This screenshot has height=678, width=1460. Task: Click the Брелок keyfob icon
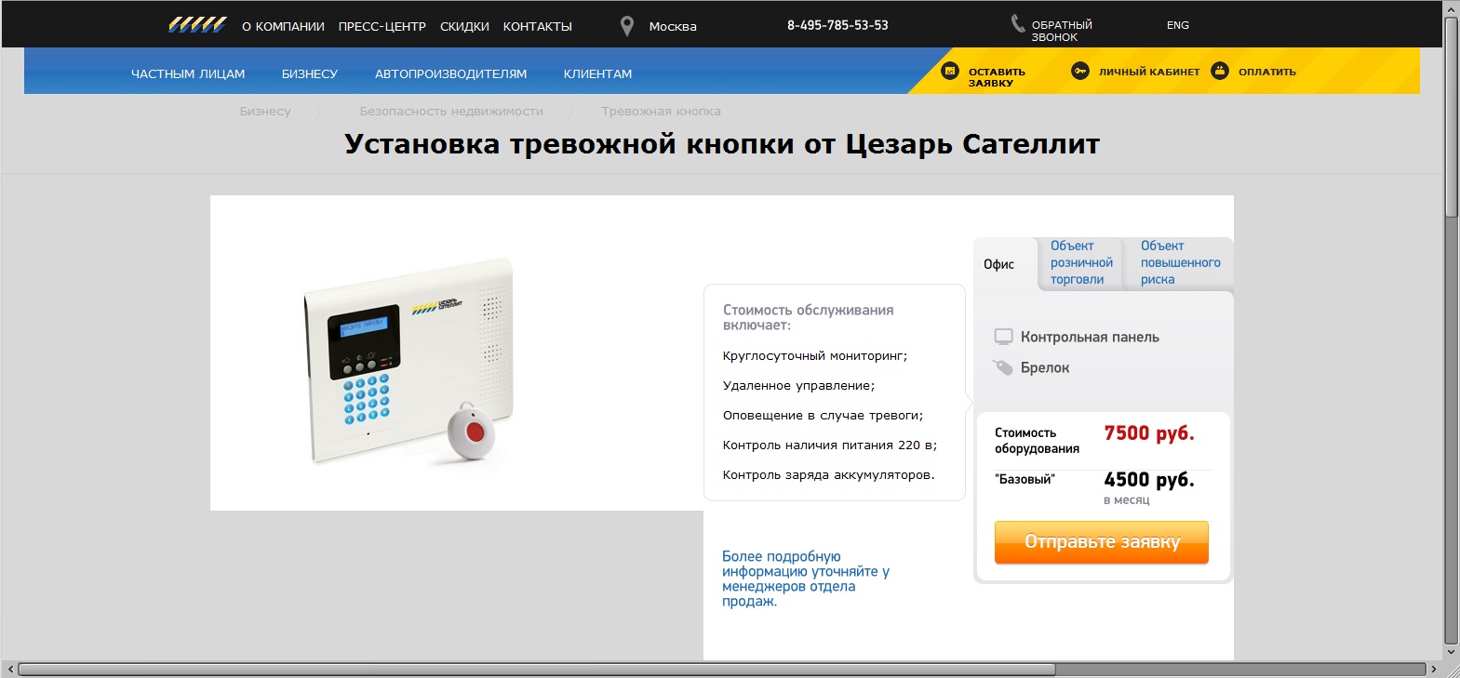1002,367
